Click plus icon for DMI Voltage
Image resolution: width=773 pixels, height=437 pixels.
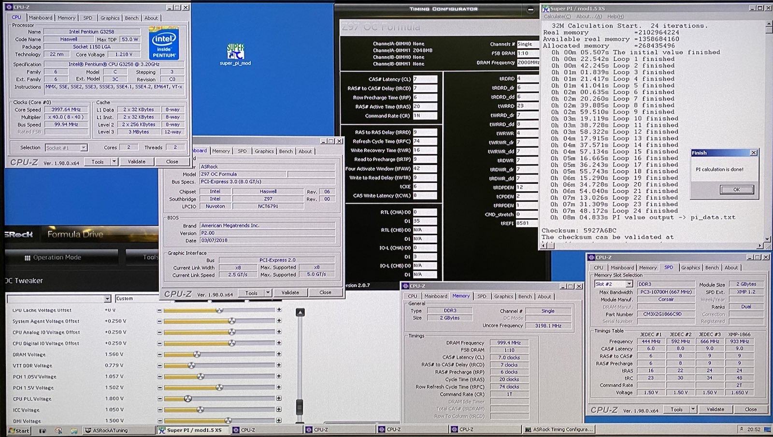click(x=279, y=421)
